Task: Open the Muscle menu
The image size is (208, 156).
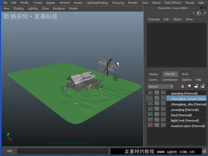Action: point(190,3)
